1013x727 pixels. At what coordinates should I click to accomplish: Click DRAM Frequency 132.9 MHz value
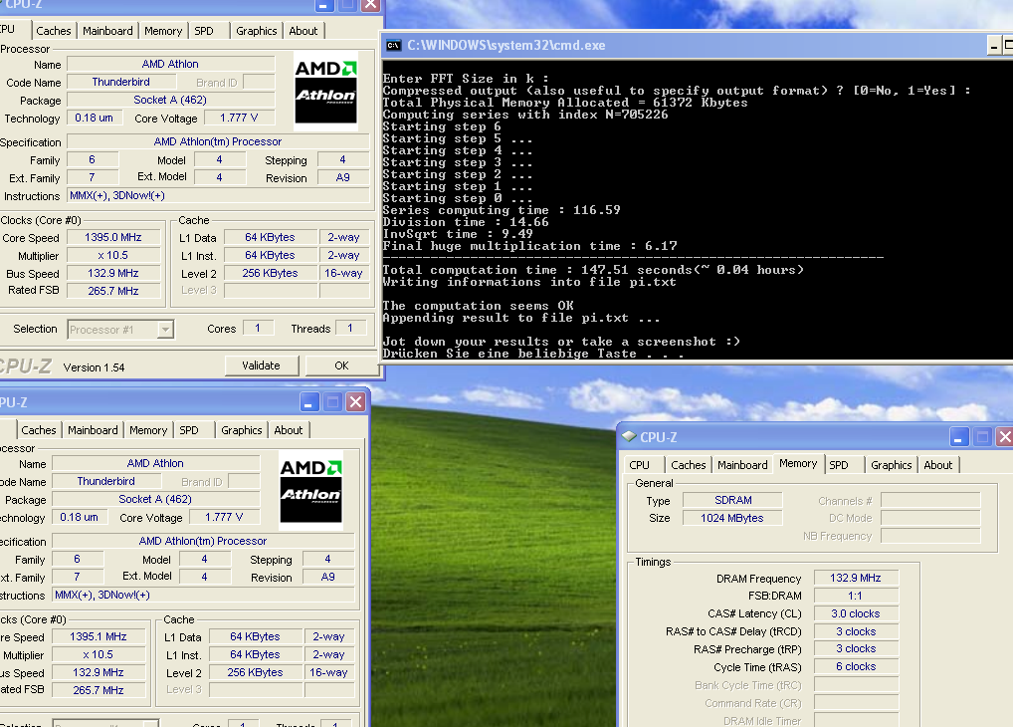click(x=856, y=579)
